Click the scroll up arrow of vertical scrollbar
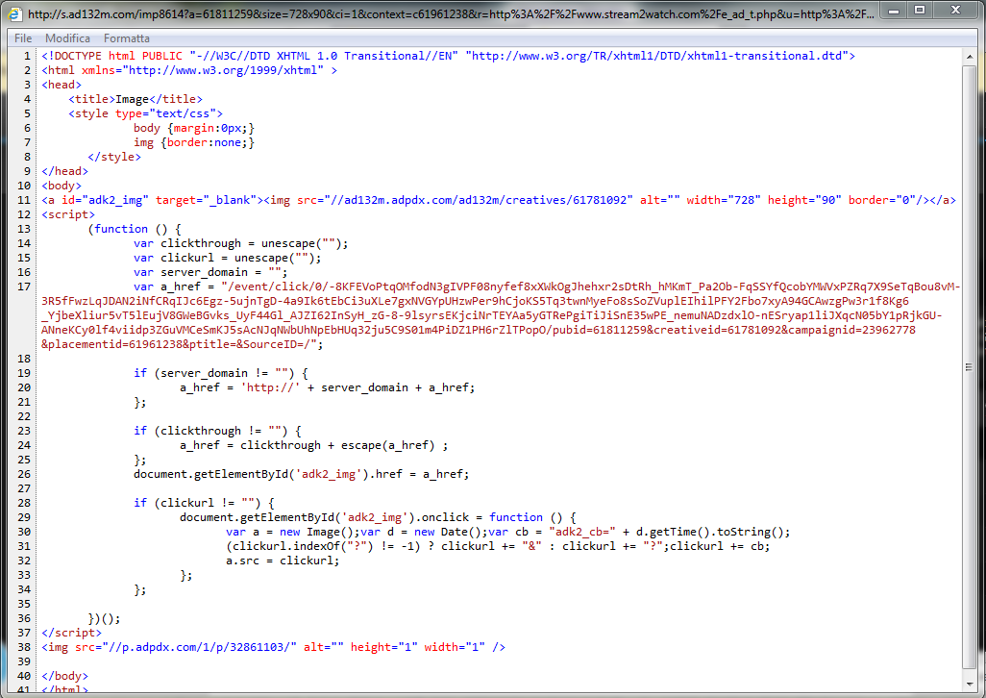This screenshot has height=698, width=986. pyautogui.click(x=969, y=57)
